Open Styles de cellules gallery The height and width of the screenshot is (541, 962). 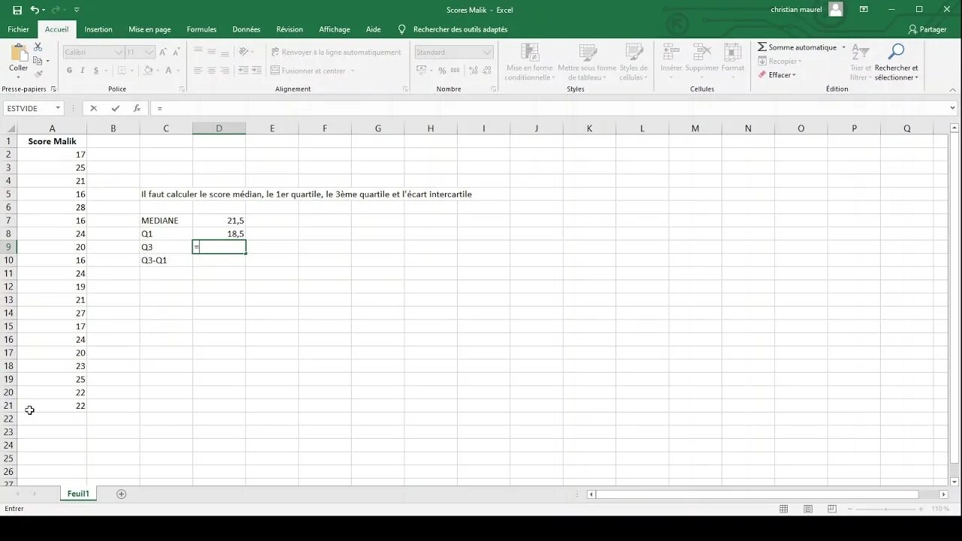pyautogui.click(x=634, y=62)
